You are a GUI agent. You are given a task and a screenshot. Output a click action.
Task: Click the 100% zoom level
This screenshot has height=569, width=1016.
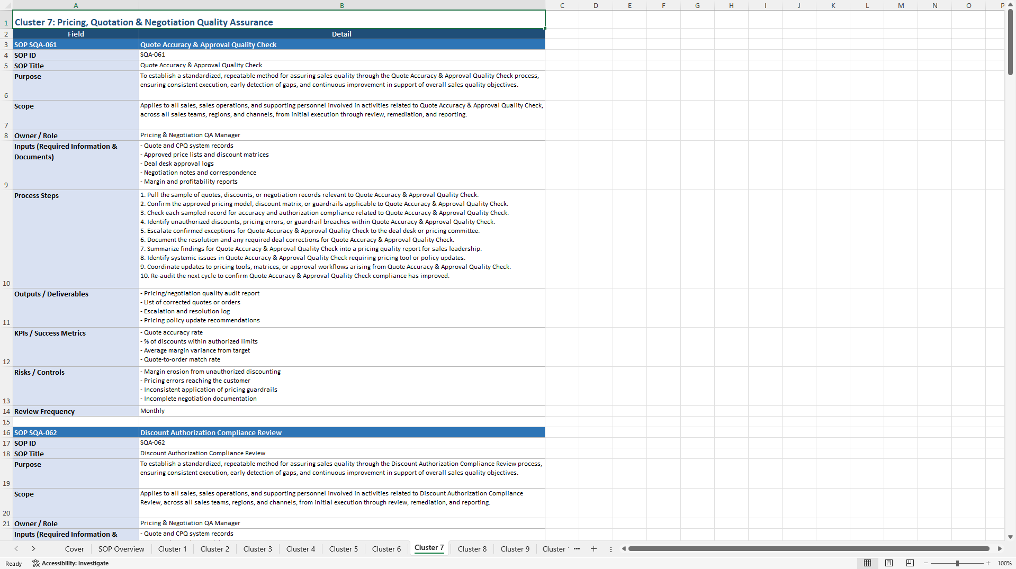click(x=1004, y=563)
